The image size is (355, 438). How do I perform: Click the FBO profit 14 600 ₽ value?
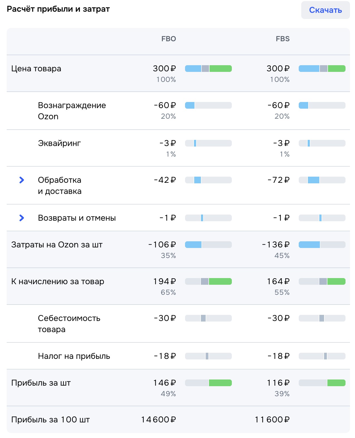159,420
